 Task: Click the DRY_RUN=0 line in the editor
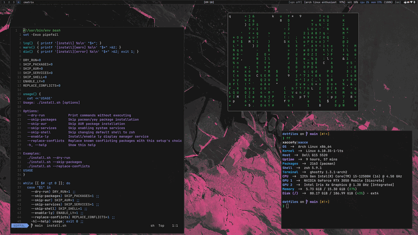click(32, 60)
